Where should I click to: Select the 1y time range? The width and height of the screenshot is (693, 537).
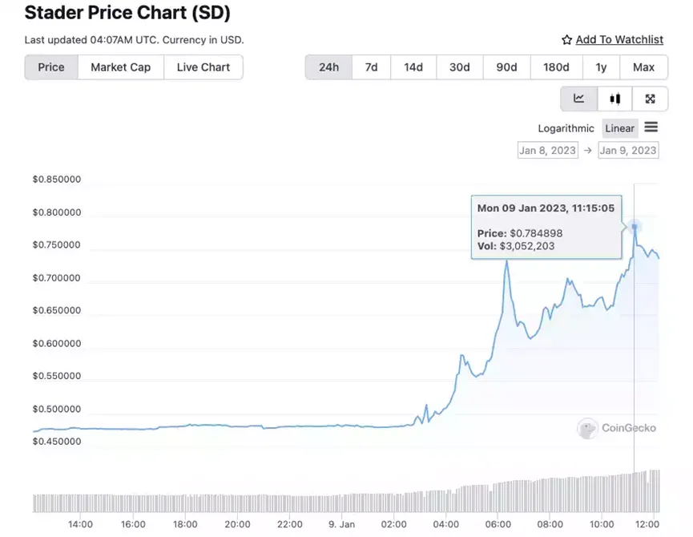pos(601,67)
